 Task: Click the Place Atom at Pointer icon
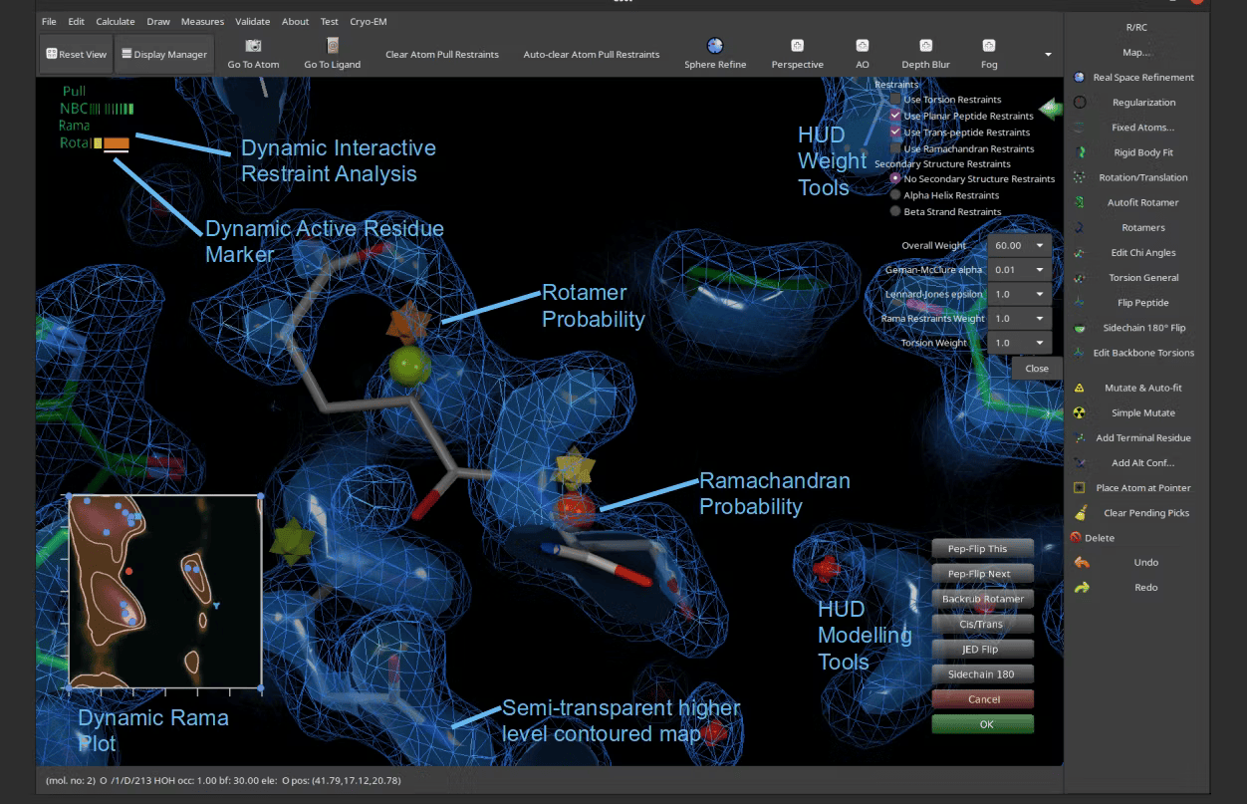tap(1079, 488)
